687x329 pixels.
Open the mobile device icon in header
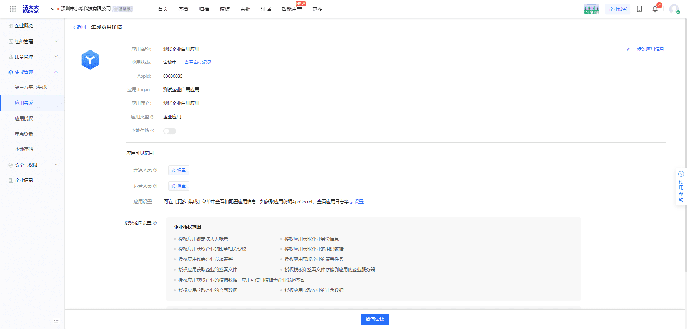639,9
